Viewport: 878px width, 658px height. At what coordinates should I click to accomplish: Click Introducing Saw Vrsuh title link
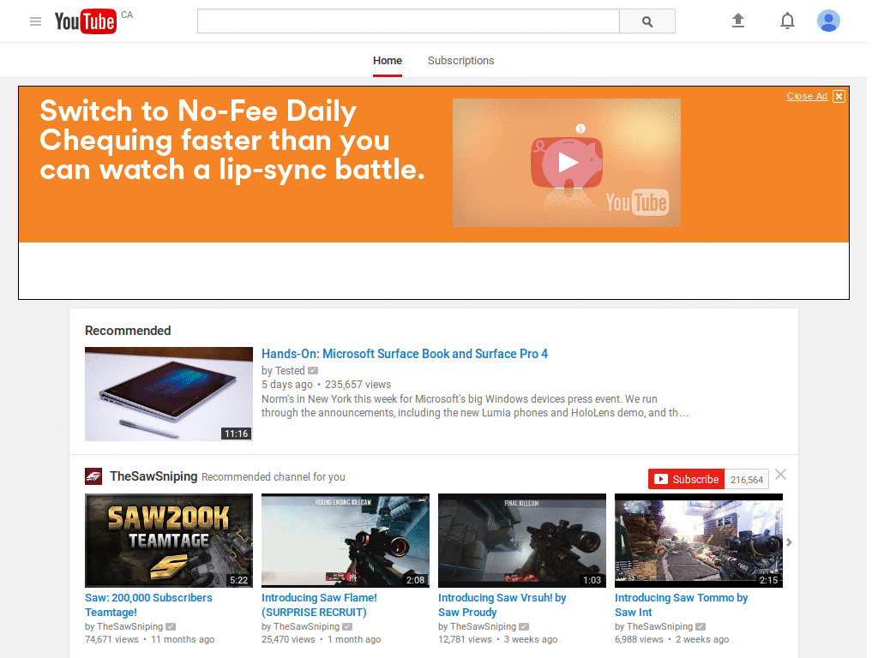click(502, 605)
